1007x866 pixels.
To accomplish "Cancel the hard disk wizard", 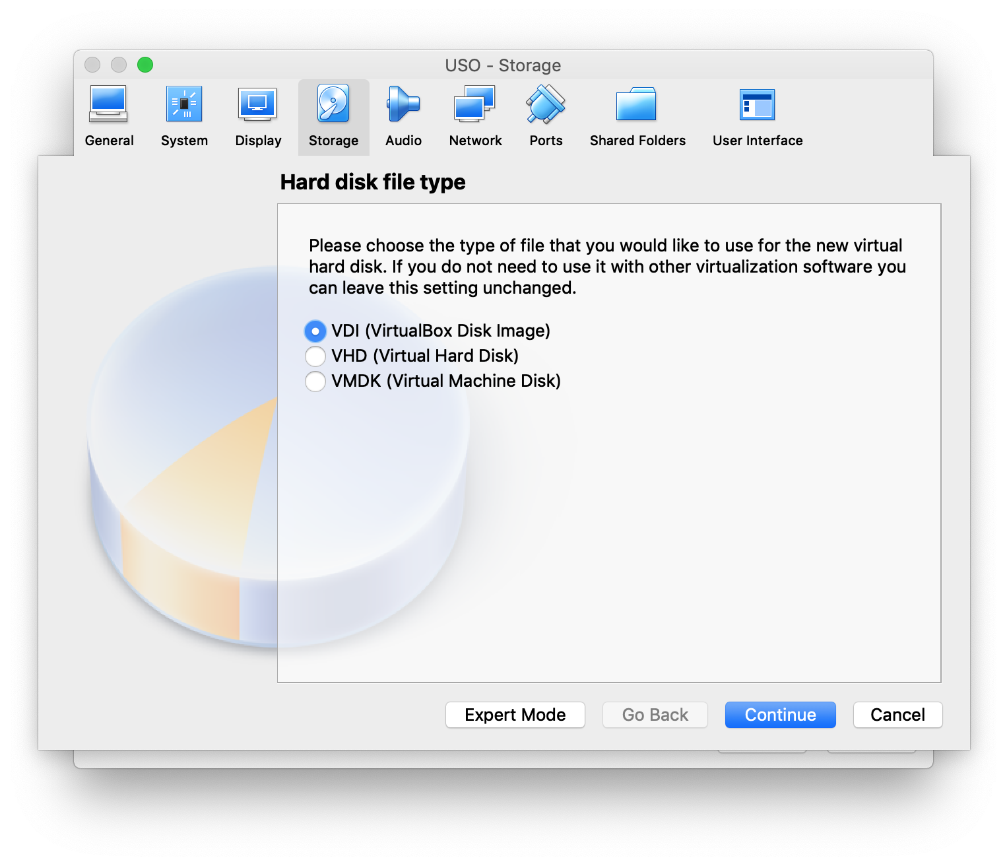I will point(898,715).
